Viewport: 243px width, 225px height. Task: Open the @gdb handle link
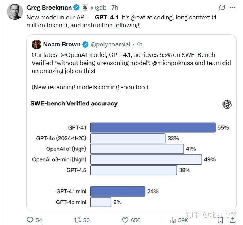98,7
